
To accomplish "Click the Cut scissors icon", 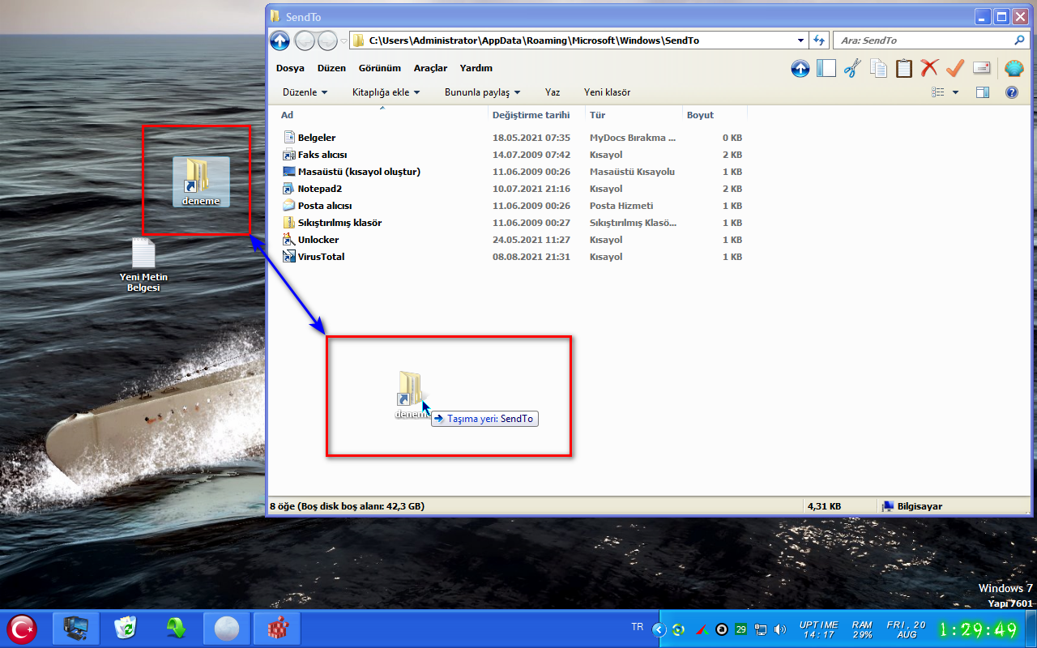I will 851,69.
